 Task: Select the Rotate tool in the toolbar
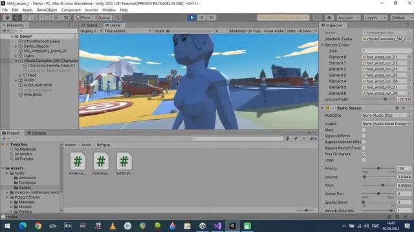27,17
